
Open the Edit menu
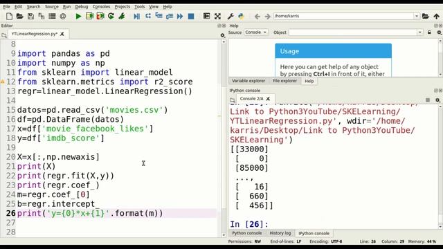pos(19,6)
